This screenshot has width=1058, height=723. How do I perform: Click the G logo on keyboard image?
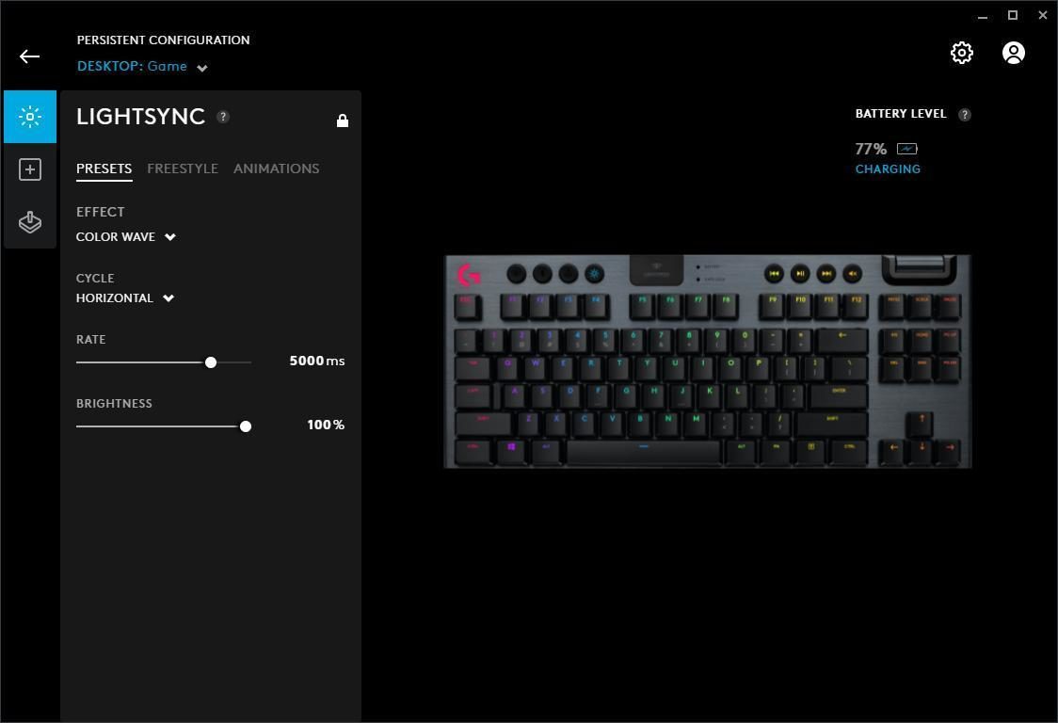click(x=469, y=274)
